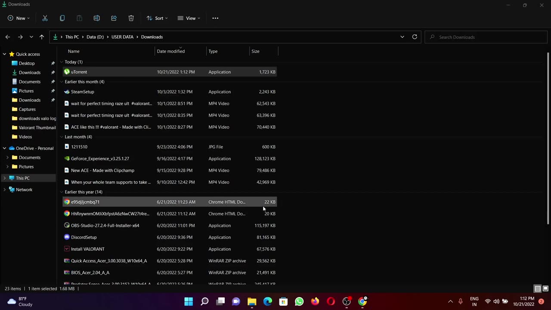
Task: Collapse the OneDrive - Personal node
Action: point(4,148)
